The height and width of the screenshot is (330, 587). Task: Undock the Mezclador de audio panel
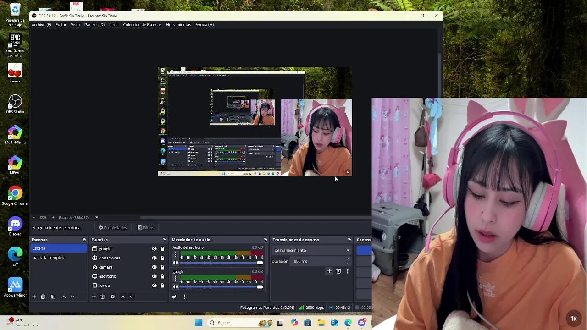[x=265, y=239]
